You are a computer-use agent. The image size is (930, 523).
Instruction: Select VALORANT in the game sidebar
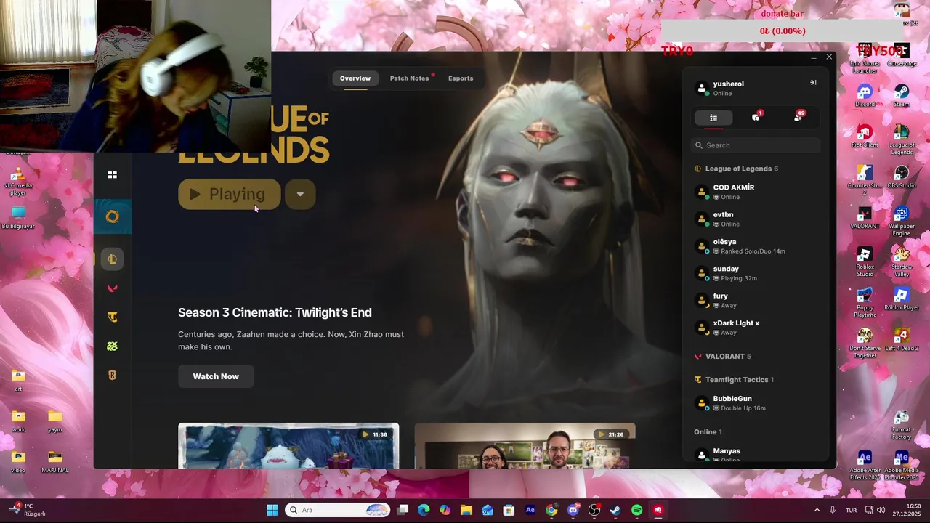(x=112, y=288)
